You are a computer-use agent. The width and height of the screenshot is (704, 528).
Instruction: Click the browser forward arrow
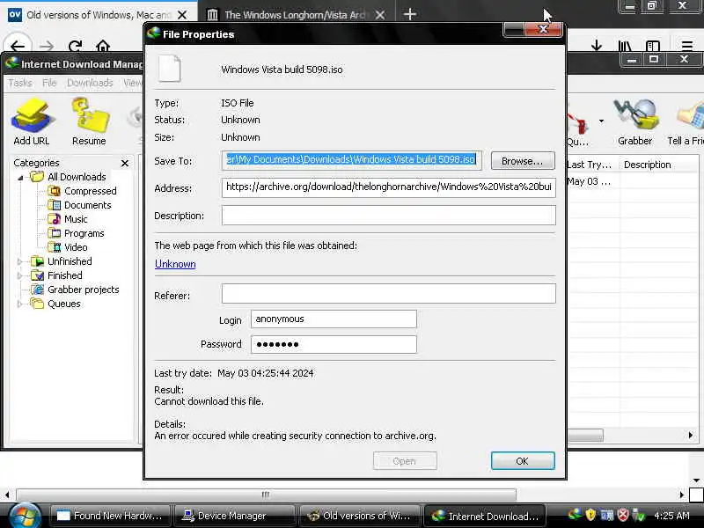click(x=47, y=46)
